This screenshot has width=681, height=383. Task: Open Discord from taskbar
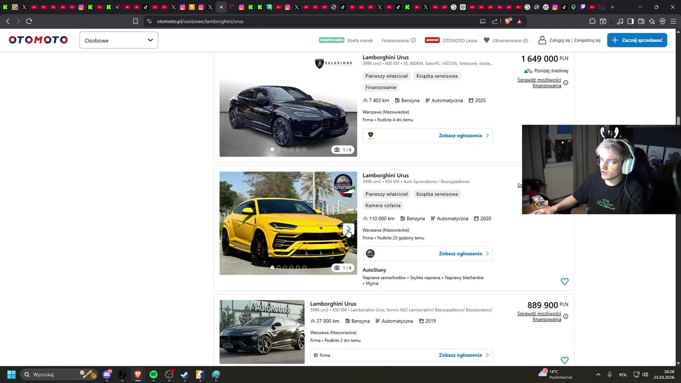coord(107,374)
